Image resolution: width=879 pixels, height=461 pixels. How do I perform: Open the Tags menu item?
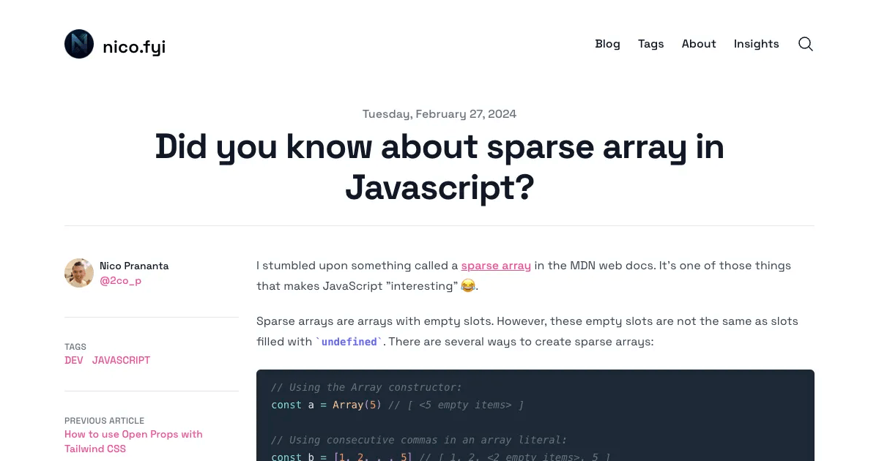[650, 44]
